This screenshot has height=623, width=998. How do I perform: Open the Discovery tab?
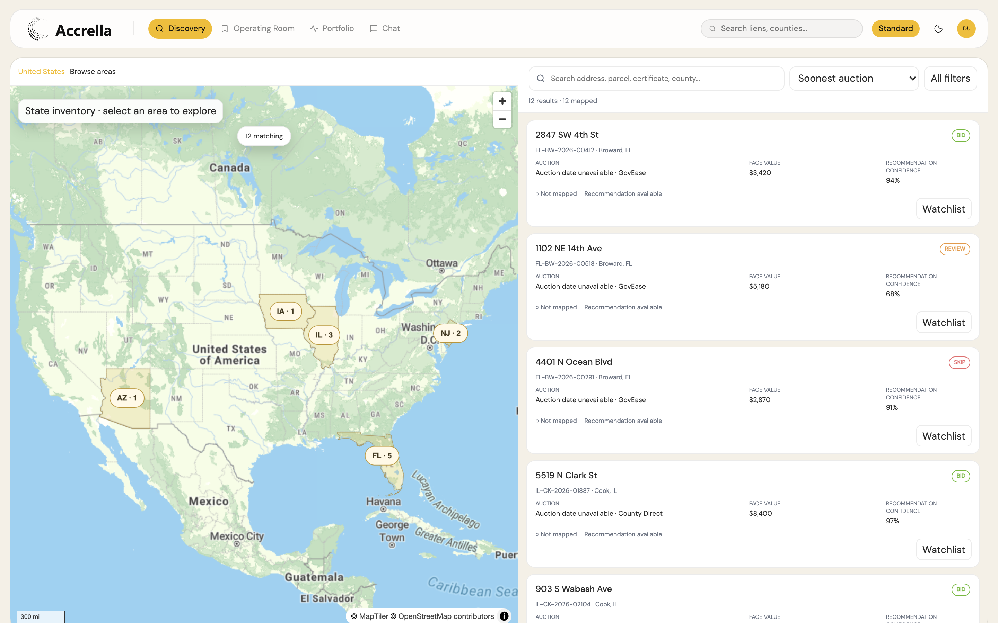click(180, 28)
